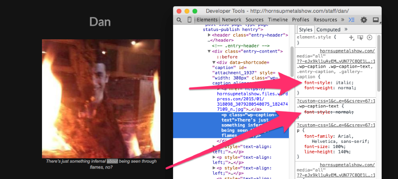Open DevTools settings gear
Screen dimensions: 398x179
pos(364,20)
